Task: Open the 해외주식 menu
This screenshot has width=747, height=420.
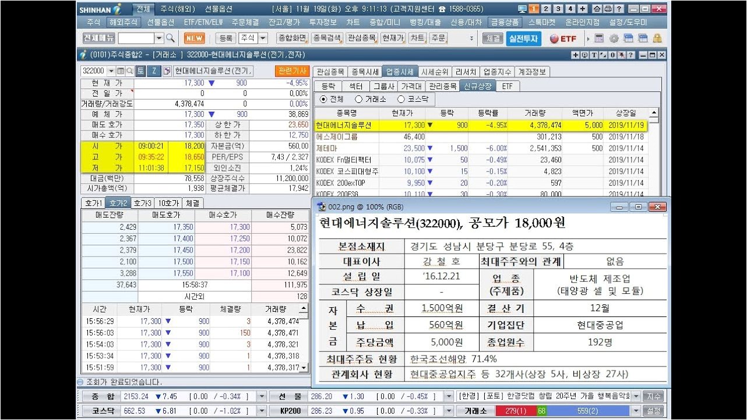Action: click(123, 23)
